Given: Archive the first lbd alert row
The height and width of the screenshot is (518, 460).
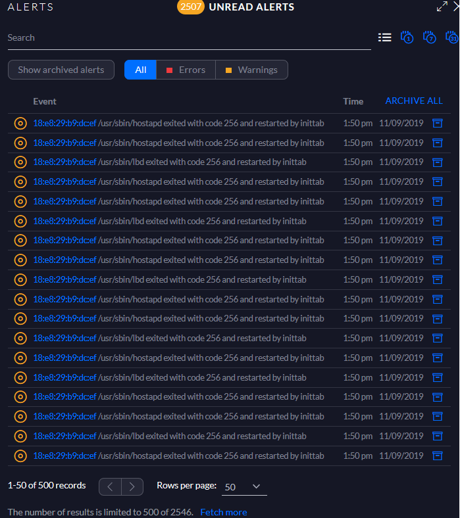Looking at the screenshot, I should [x=437, y=162].
